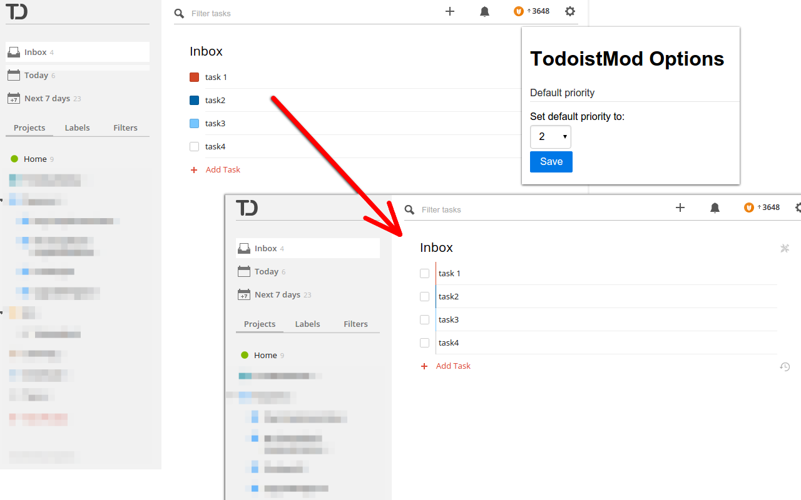Complete task 1 checkbox in the lower window
Image resolution: width=801 pixels, height=500 pixels.
pos(424,274)
